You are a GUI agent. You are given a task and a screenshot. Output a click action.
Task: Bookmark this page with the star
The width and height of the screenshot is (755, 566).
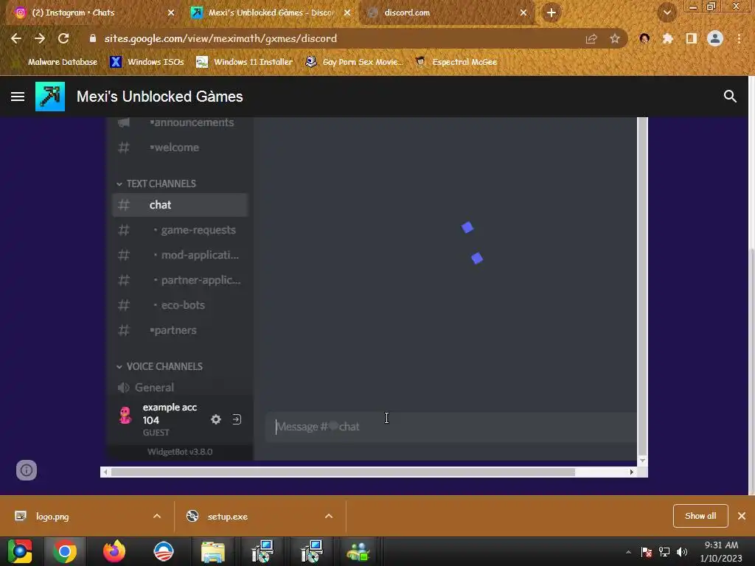pyautogui.click(x=615, y=38)
